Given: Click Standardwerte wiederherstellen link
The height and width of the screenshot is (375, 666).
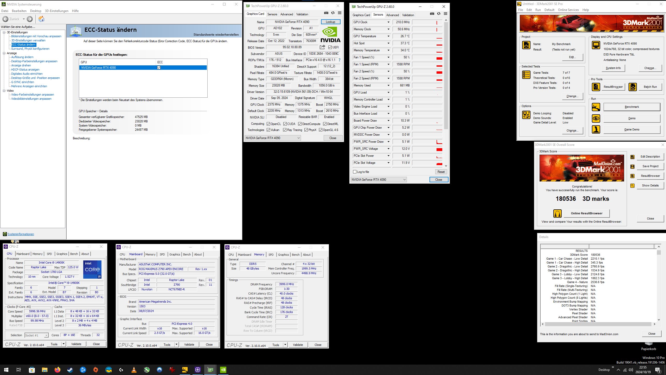Looking at the screenshot, I should coord(216,35).
